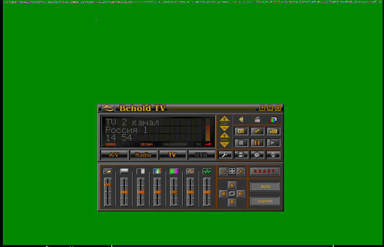This screenshot has height=247, width=384.
Task: Click the 'Россия 1' channel name text
Action: click(x=126, y=130)
